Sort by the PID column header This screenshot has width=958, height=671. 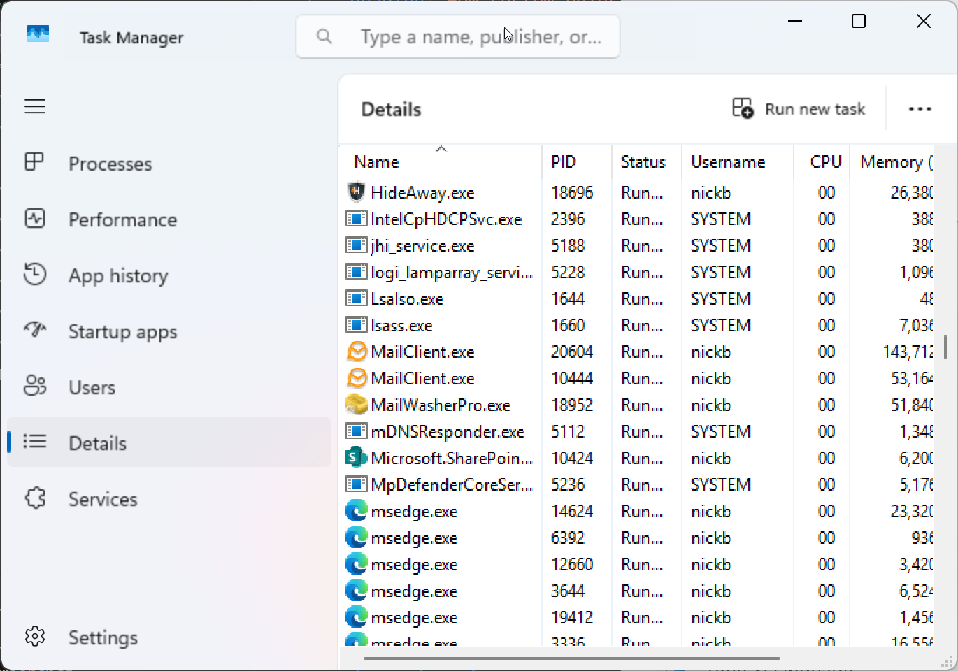click(x=564, y=161)
